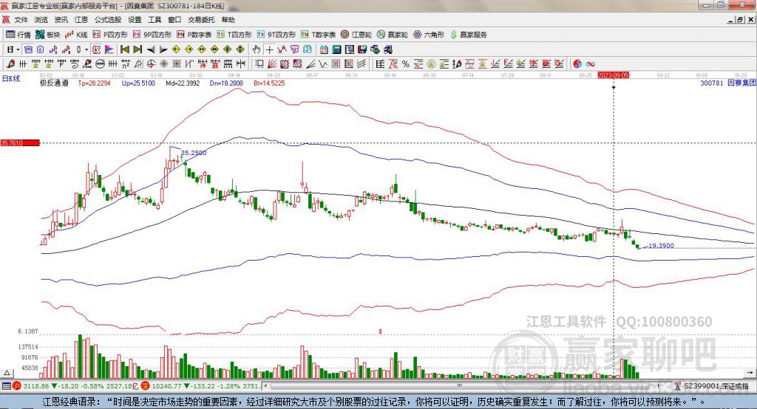Click the Up=25.5100 indicator value
The image size is (757, 409).
click(138, 83)
